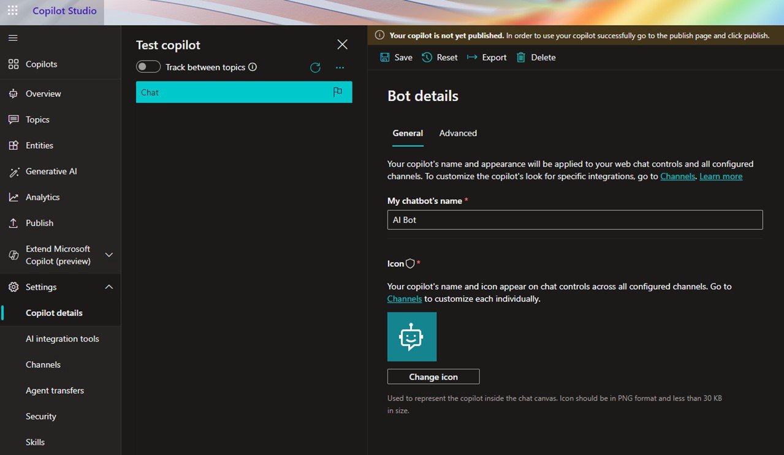Open the Learn more link

721,176
